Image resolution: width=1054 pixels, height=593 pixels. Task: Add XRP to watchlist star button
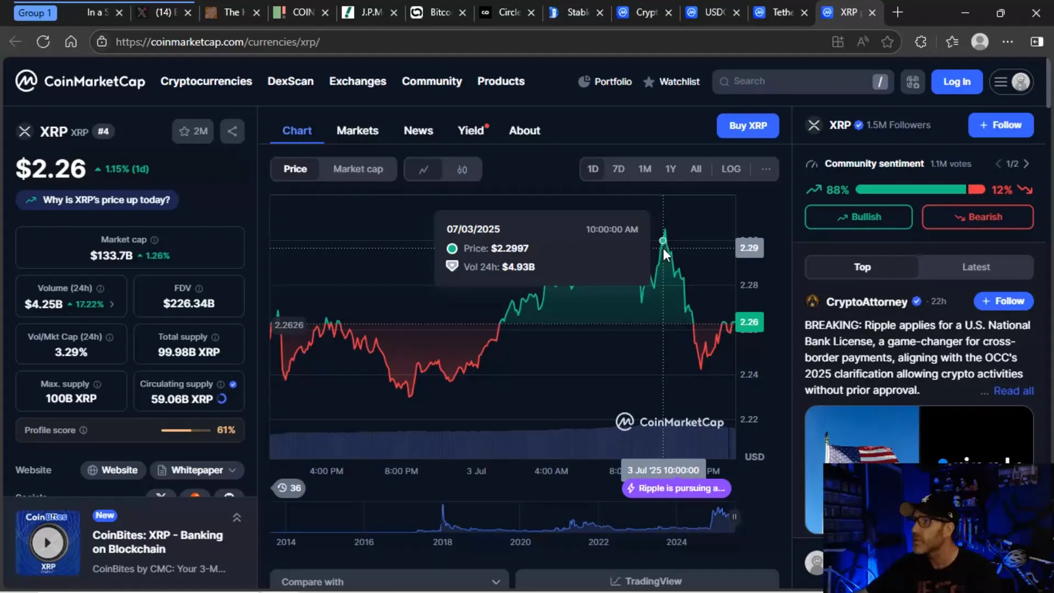[x=193, y=131]
